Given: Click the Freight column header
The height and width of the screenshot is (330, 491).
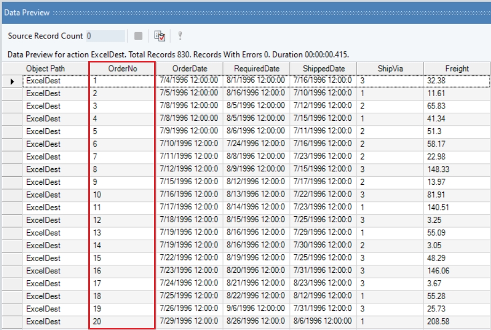Looking at the screenshot, I should [456, 68].
